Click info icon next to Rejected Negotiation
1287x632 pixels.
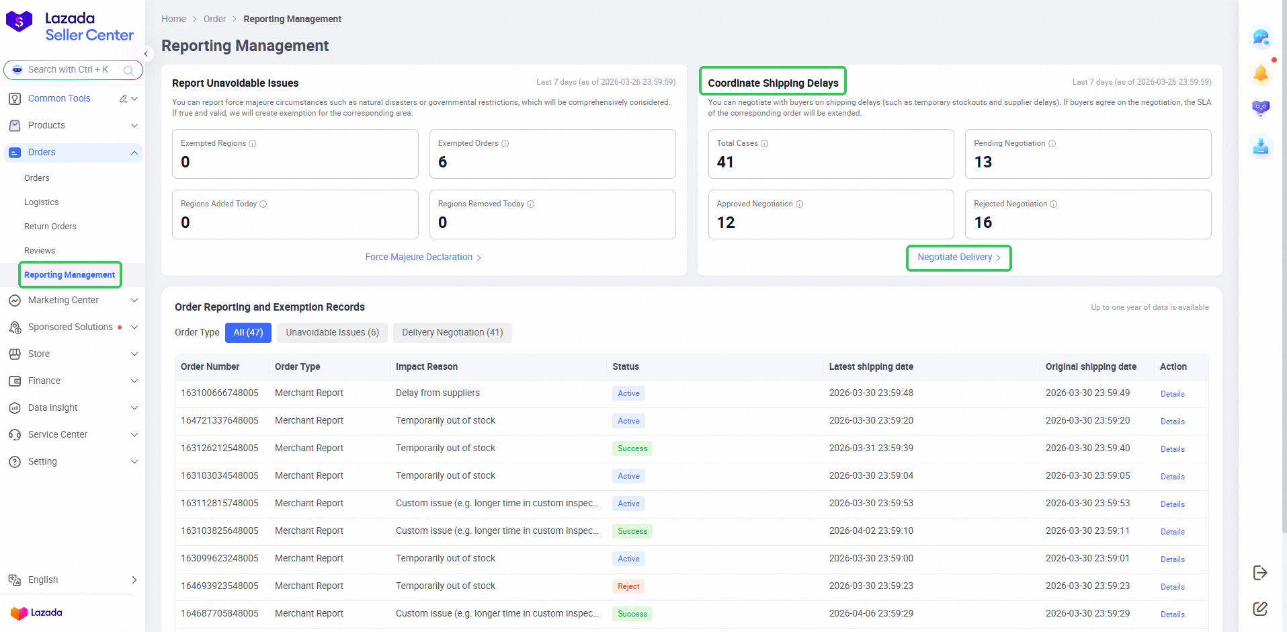tap(1054, 204)
